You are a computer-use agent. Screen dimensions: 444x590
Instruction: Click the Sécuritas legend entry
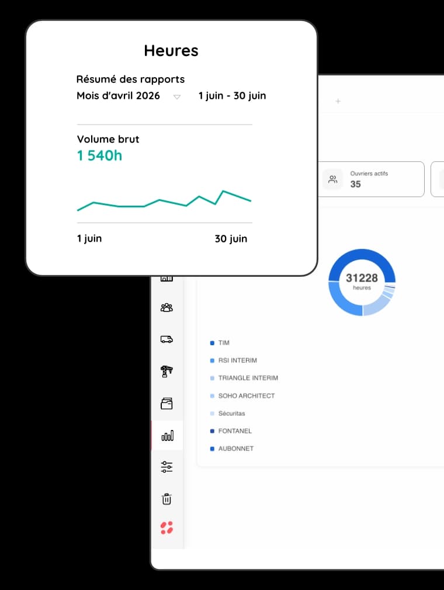(227, 414)
